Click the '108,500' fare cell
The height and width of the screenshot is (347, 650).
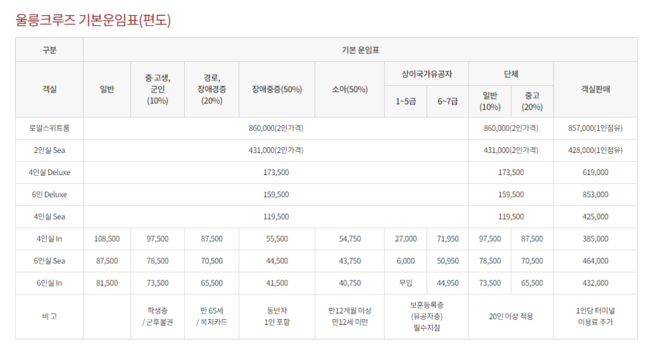coord(107,239)
